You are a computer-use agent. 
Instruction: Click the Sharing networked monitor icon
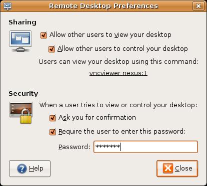(x=20, y=41)
